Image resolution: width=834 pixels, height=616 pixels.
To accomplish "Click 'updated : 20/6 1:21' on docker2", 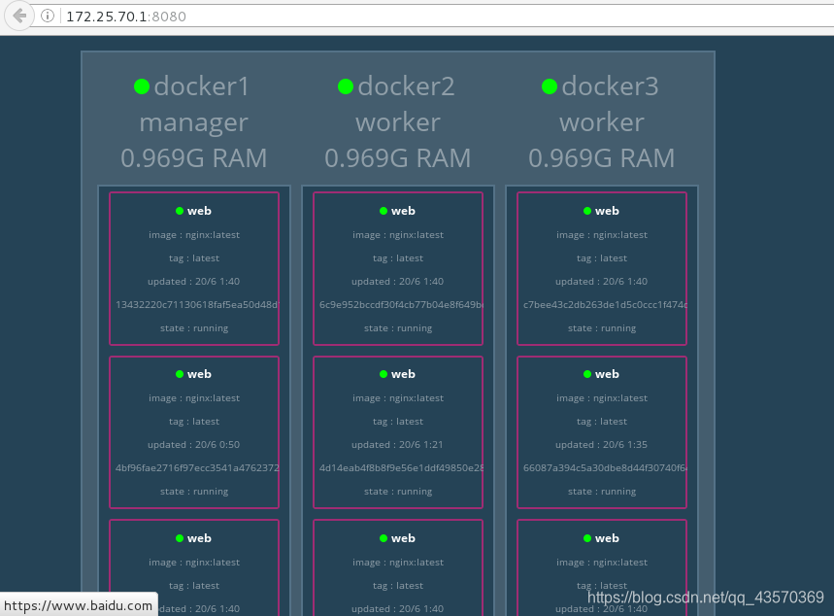I will (397, 445).
